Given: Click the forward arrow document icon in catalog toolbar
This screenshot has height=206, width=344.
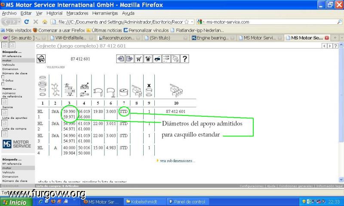Looking at the screenshot, I should coord(130,59).
